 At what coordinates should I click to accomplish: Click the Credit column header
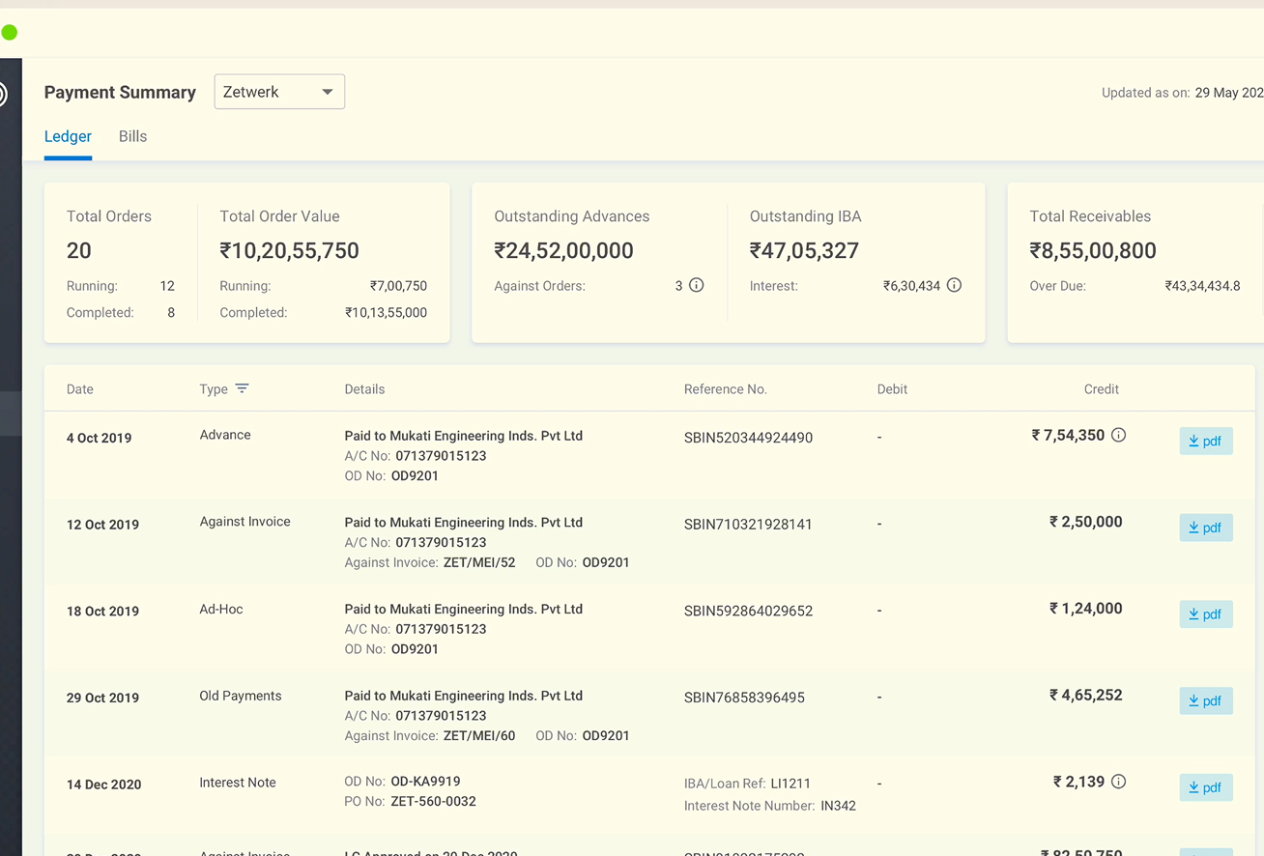(1101, 389)
